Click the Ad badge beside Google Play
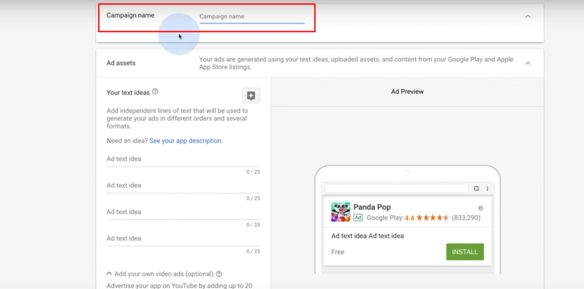This screenshot has width=584, height=289. pyautogui.click(x=358, y=218)
